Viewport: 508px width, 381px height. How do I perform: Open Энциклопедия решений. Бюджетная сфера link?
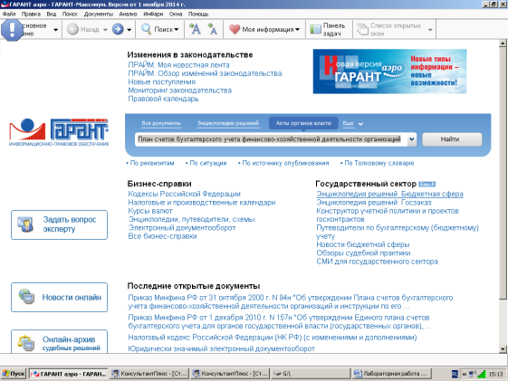389,194
